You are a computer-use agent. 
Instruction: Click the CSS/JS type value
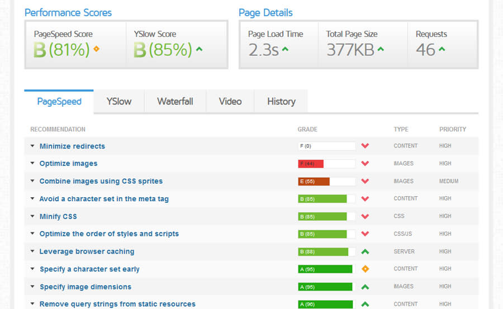point(402,234)
